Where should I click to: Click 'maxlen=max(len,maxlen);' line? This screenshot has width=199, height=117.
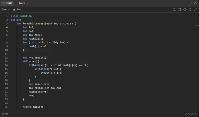coord(46,88)
